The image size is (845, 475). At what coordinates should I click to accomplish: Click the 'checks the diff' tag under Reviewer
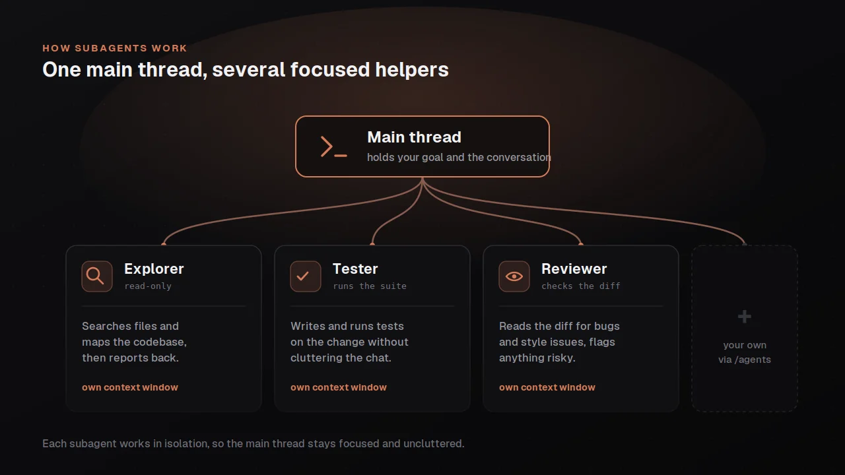click(581, 286)
